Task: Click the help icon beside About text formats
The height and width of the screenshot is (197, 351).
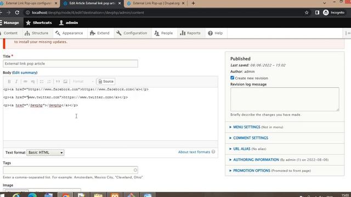Action: coord(213,152)
